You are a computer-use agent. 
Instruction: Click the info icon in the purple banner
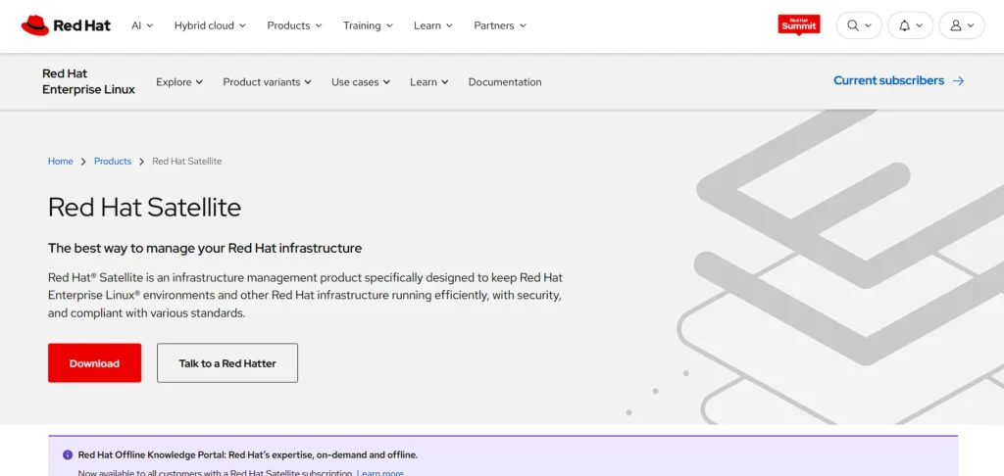click(68, 454)
